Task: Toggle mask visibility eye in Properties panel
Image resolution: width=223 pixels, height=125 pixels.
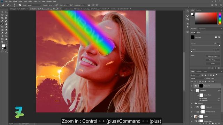Action: pos(215,68)
